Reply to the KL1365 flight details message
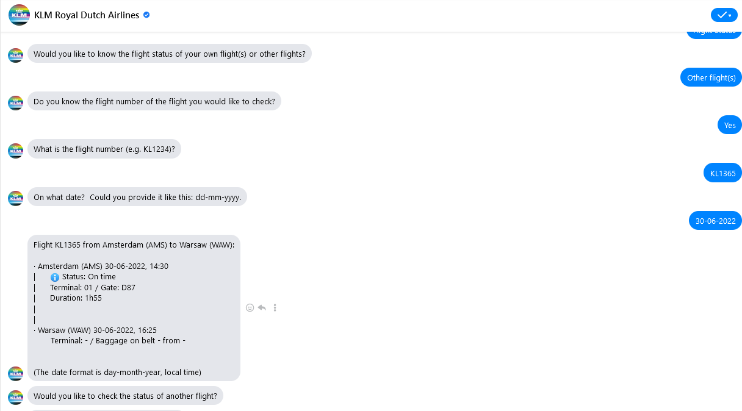This screenshot has height=411, width=742. point(262,308)
